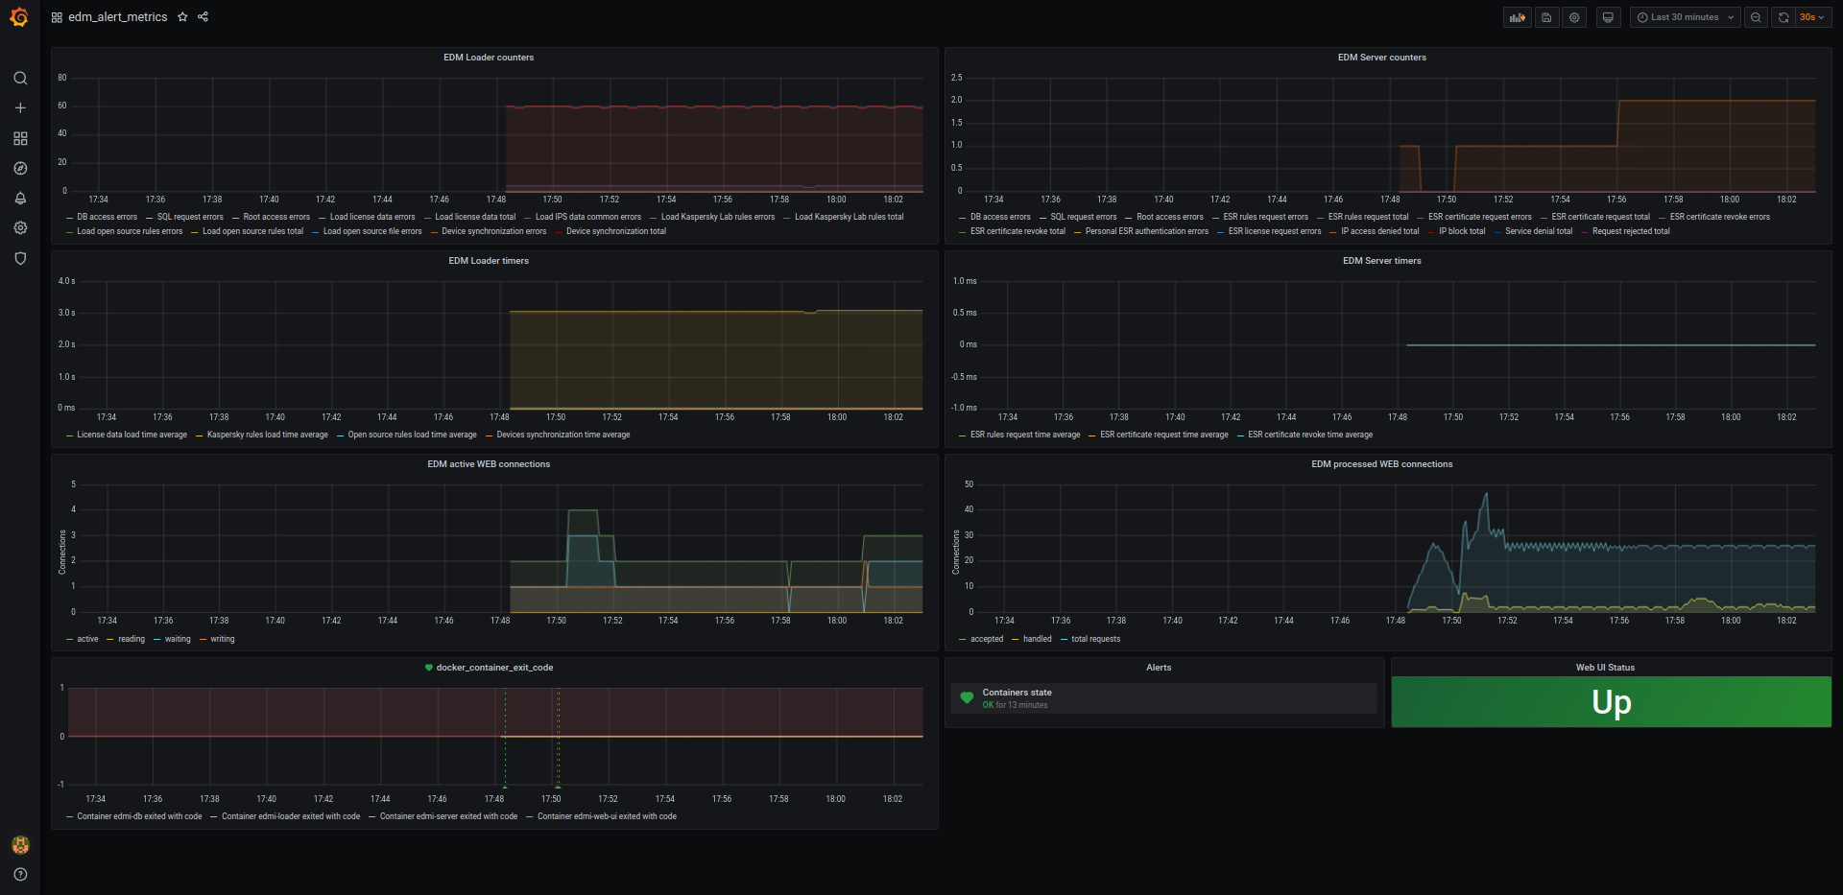This screenshot has width=1843, height=895.
Task: Open the Alerting bell icon
Action: [20, 199]
